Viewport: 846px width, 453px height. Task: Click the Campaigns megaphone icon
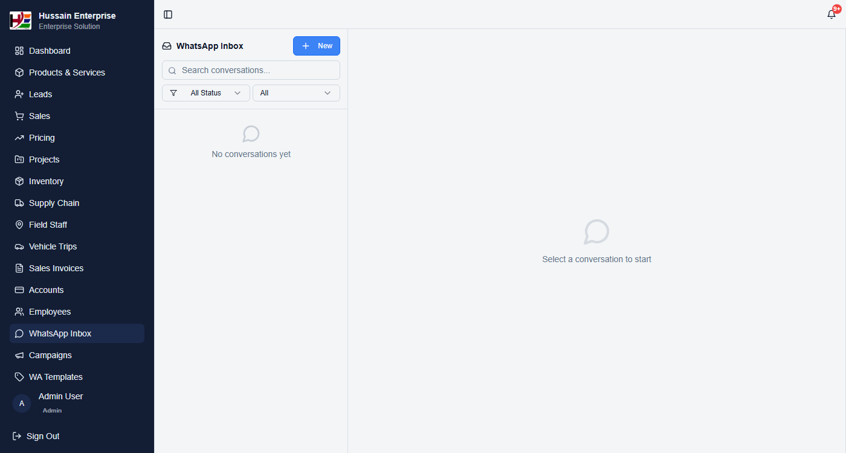(x=19, y=355)
